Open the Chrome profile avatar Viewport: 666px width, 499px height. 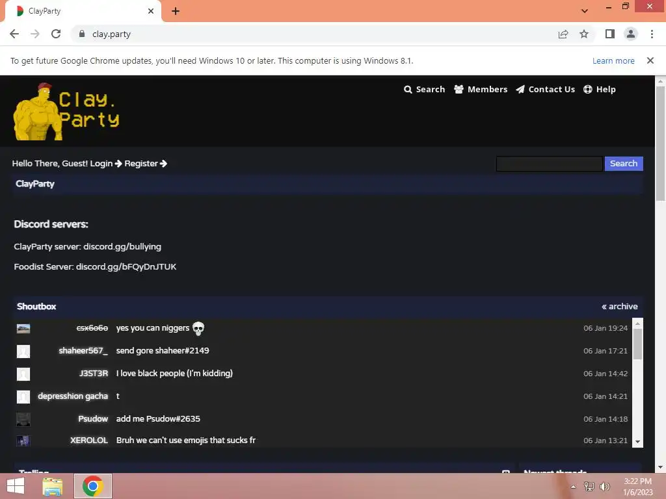click(x=631, y=34)
